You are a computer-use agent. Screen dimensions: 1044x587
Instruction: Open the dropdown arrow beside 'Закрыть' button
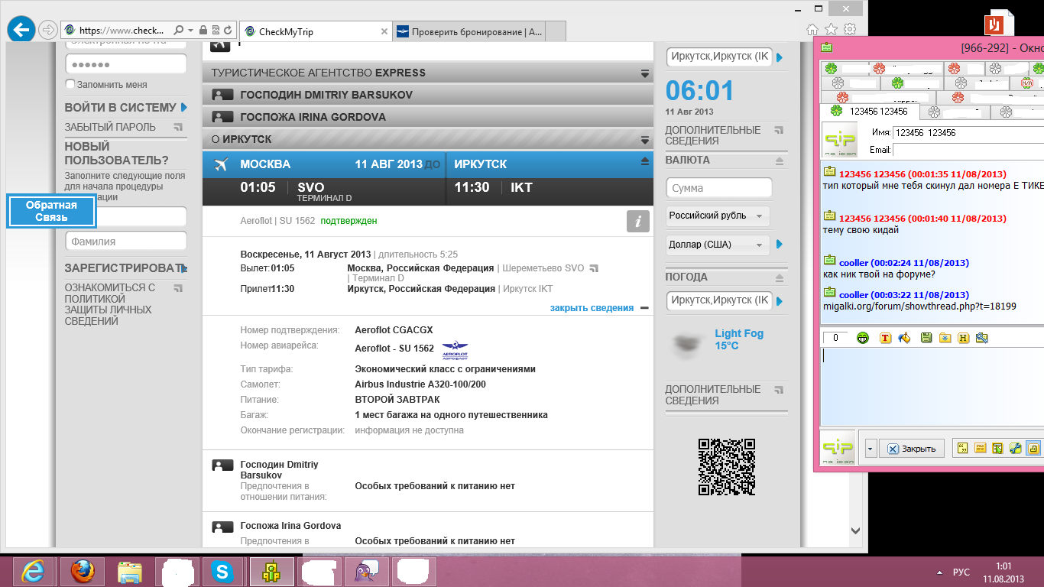pyautogui.click(x=871, y=449)
